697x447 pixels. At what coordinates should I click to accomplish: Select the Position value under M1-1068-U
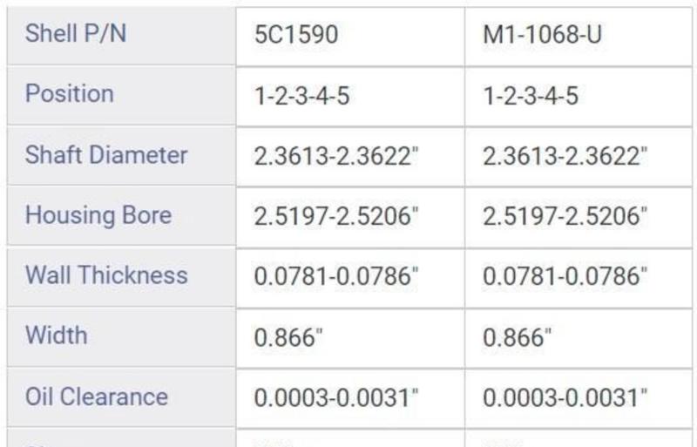coord(531,95)
